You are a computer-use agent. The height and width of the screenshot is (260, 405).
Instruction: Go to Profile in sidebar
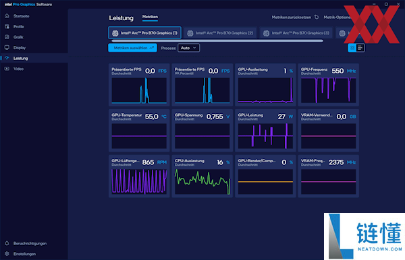click(x=19, y=26)
